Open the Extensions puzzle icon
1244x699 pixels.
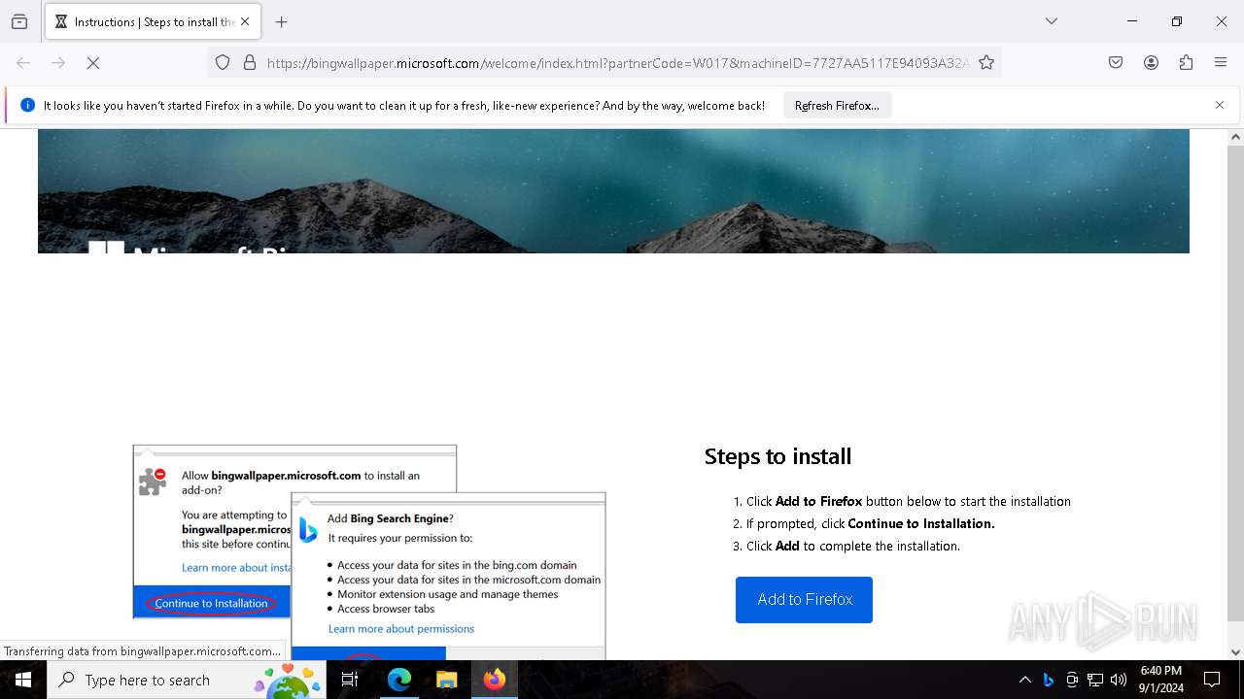(x=1186, y=62)
